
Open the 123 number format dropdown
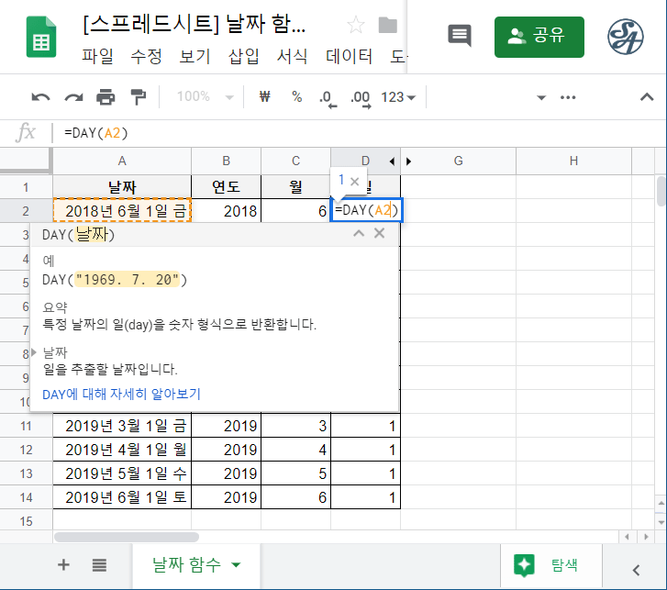tap(398, 97)
